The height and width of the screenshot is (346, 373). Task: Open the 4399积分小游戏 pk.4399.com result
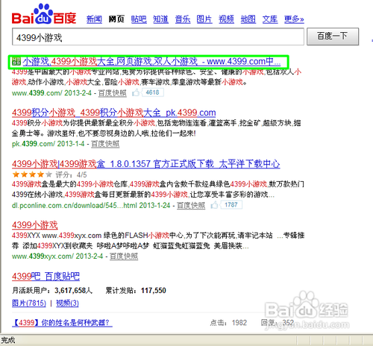[113, 113]
